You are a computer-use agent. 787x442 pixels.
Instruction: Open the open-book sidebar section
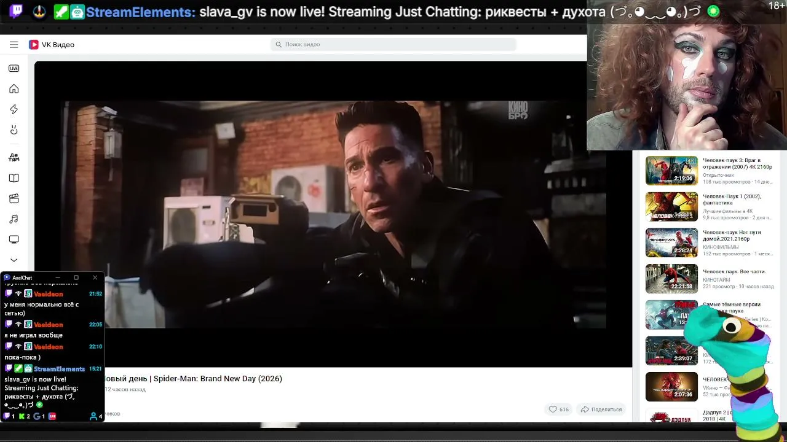click(14, 178)
